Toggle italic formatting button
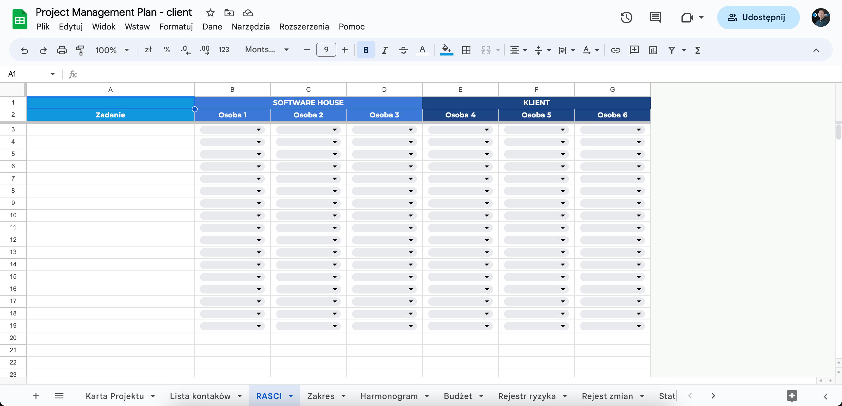 tap(384, 50)
